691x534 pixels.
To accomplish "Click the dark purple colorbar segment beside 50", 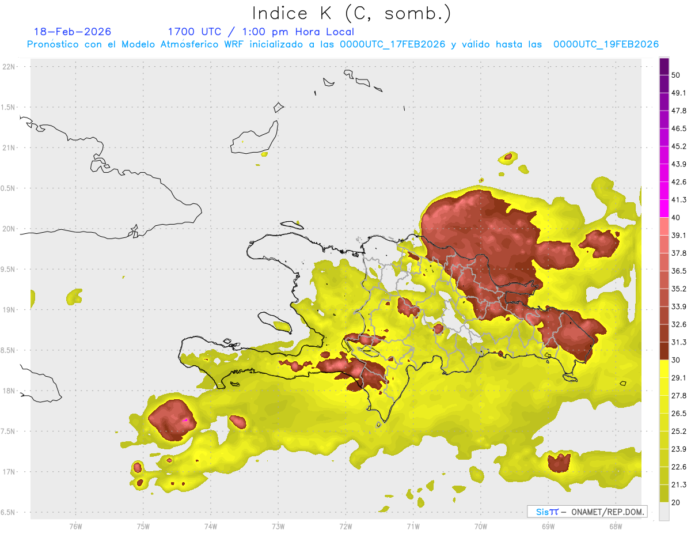I will pyautogui.click(x=664, y=67).
